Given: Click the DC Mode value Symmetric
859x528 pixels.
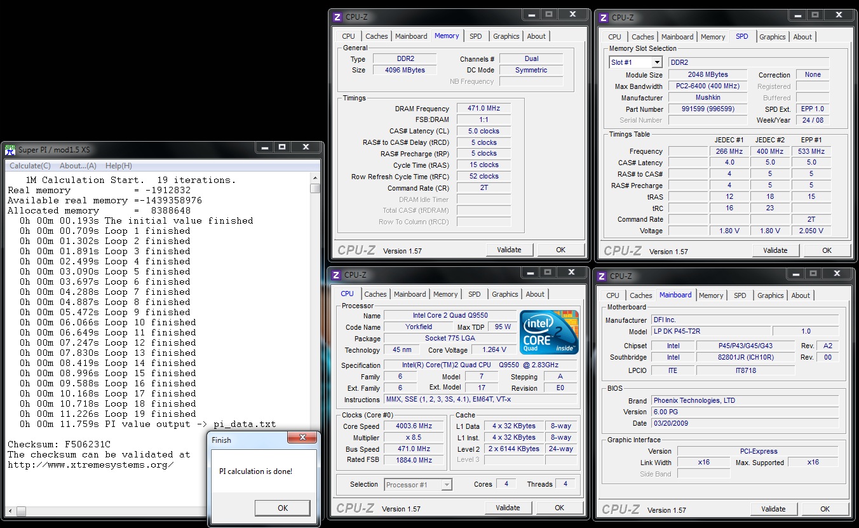Looking at the screenshot, I should [x=531, y=70].
